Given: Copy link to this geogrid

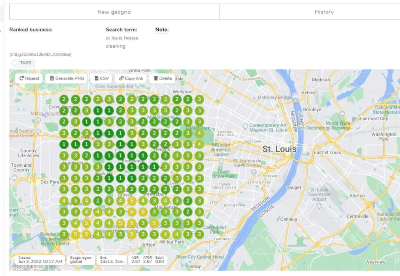Looking at the screenshot, I should 131,78.
